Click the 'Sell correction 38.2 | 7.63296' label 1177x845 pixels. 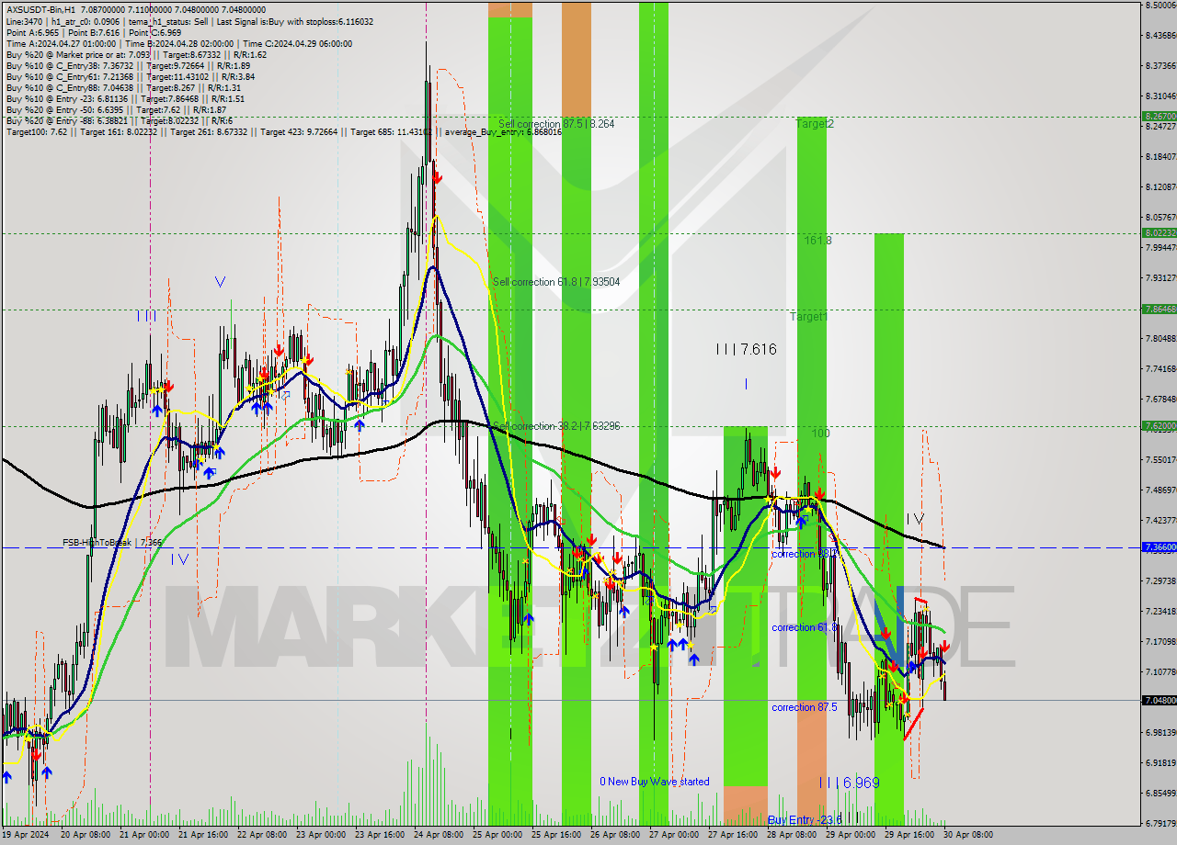[556, 426]
